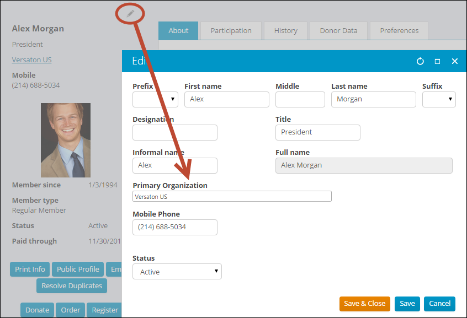Close the Edit dialog with the X

454,61
